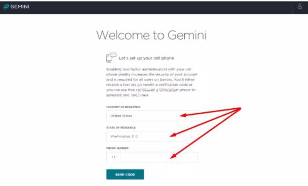Click the Send Code button
308x186 pixels.
click(x=125, y=174)
